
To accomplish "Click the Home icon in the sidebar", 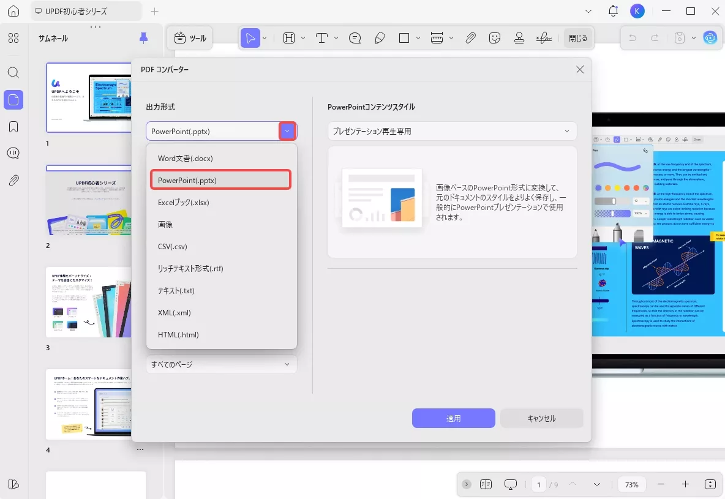I will click(x=13, y=11).
